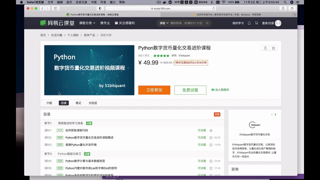Screen dimensions: 320x180
Task: Click the 加入购物车 link
Action: (222, 90)
